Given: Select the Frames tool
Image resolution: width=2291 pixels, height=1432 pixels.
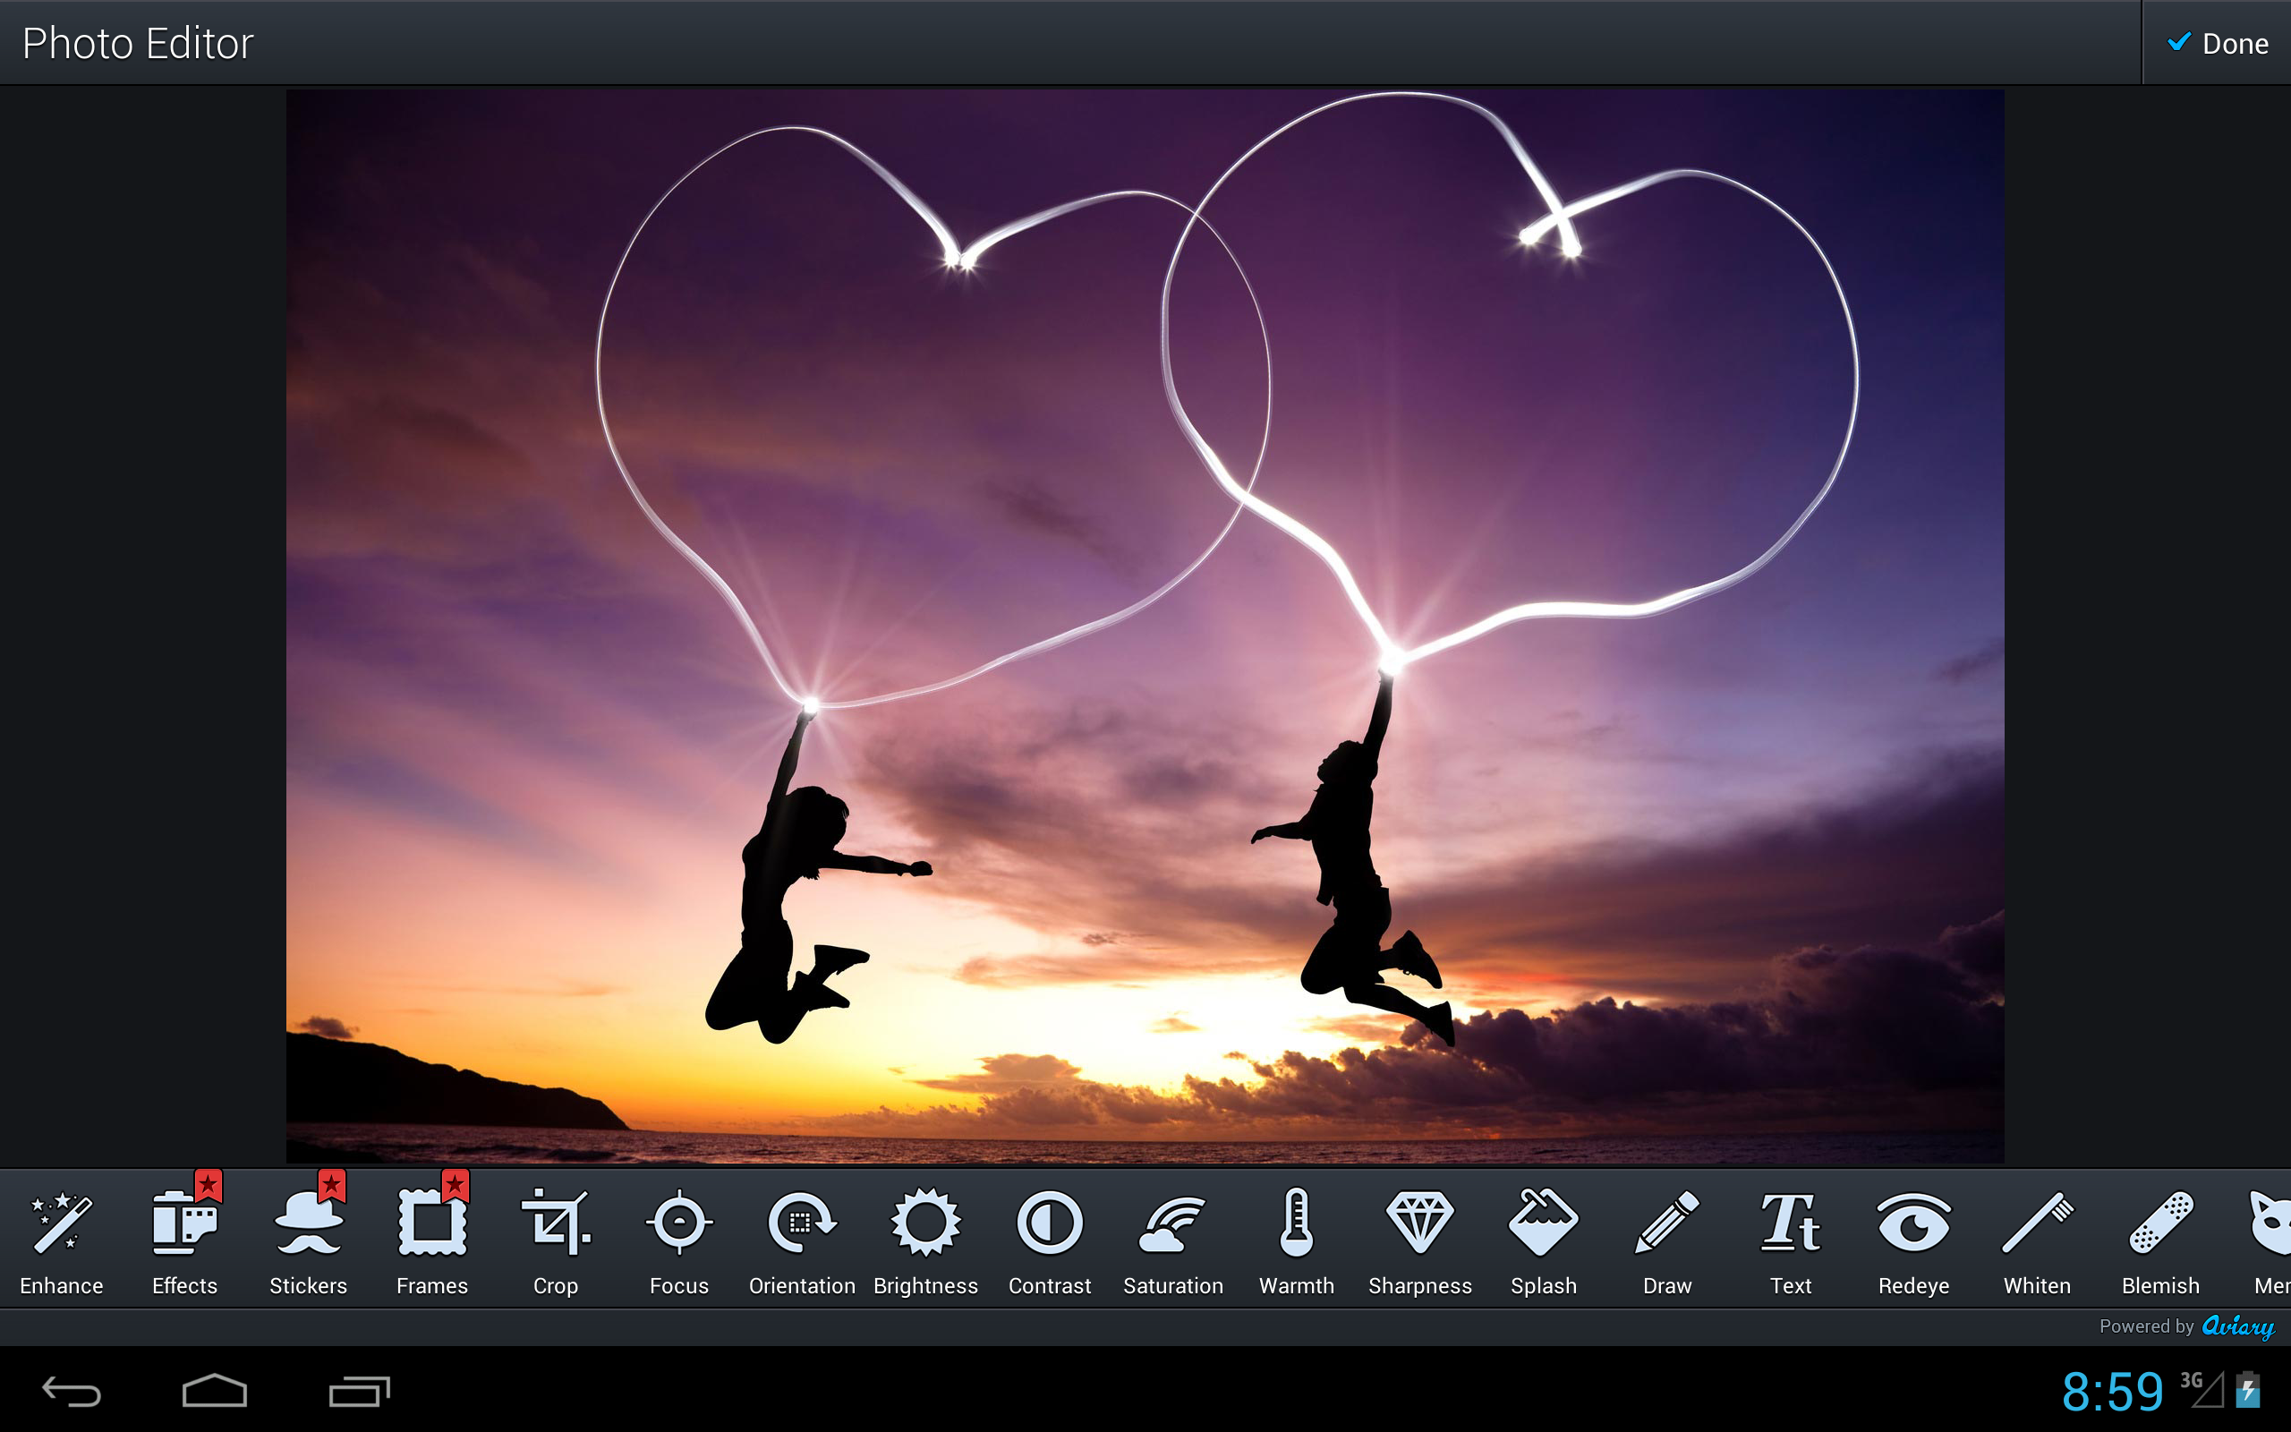Looking at the screenshot, I should (x=430, y=1240).
